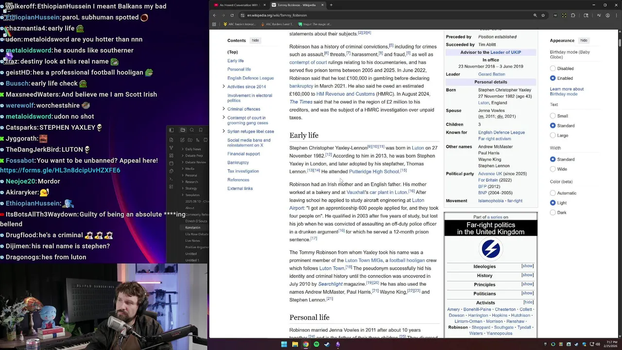
Task: Show the History list in far-right box
Action: (x=527, y=275)
